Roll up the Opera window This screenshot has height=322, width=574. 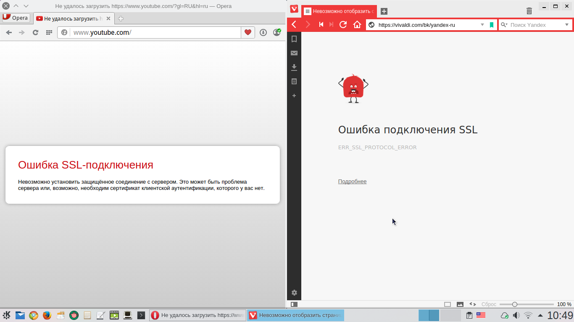(x=16, y=6)
